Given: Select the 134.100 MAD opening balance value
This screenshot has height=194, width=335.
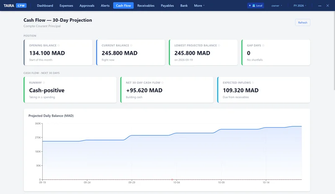Looking at the screenshot, I should (47, 53).
